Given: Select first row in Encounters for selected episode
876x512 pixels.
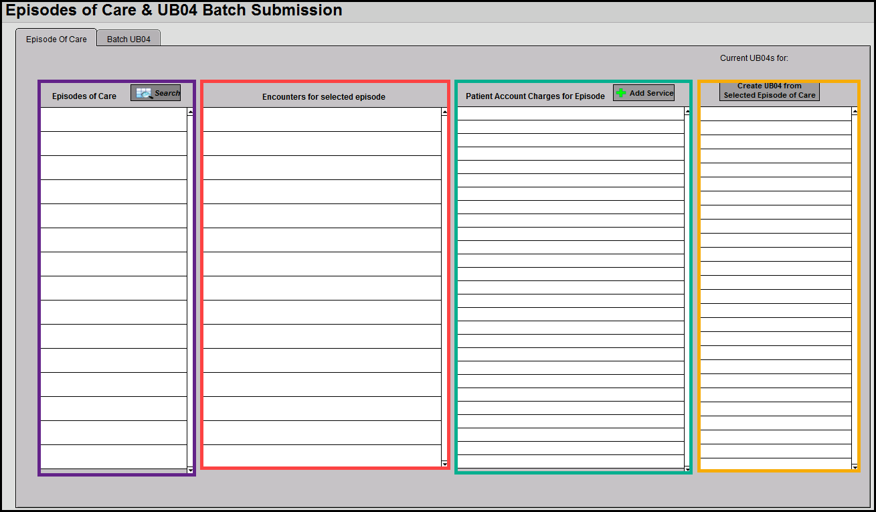Looking at the screenshot, I should [321, 120].
